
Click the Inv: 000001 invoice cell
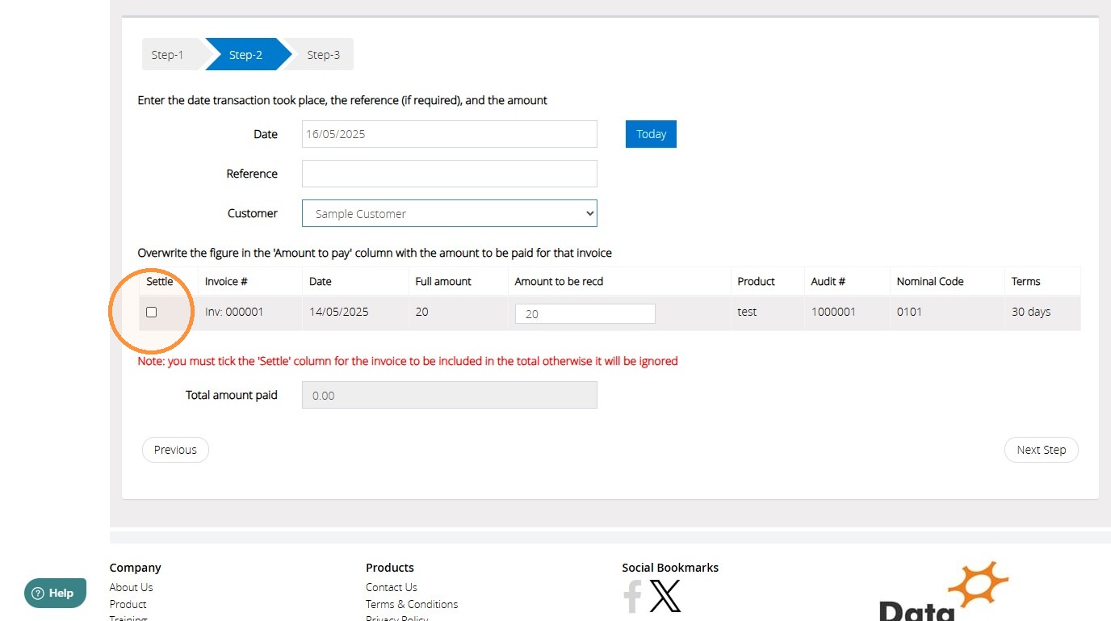point(234,312)
